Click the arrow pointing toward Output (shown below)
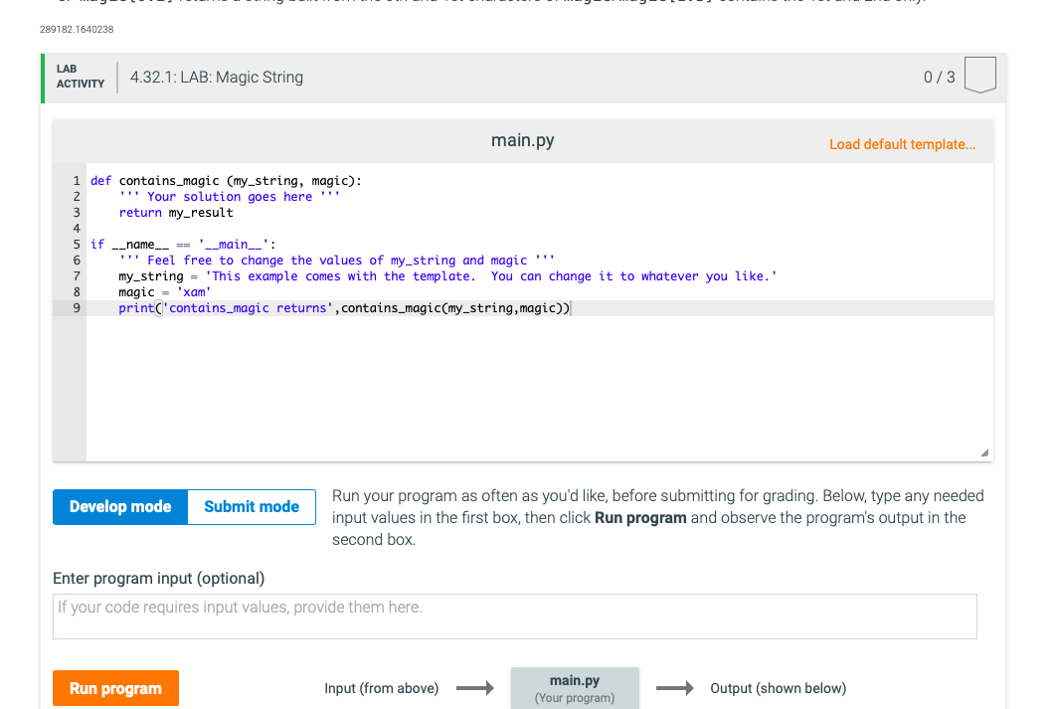Viewport: 1053px width, 709px height. pos(675,687)
